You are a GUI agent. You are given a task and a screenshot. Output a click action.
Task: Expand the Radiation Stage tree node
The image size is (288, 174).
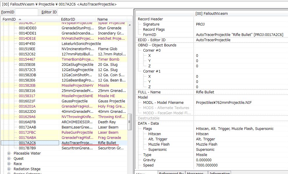9,169
